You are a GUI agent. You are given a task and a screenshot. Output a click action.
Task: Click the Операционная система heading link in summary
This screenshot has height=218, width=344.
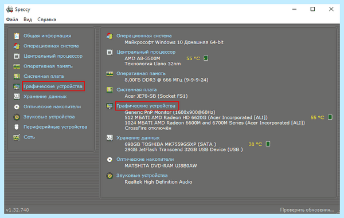coord(144,36)
